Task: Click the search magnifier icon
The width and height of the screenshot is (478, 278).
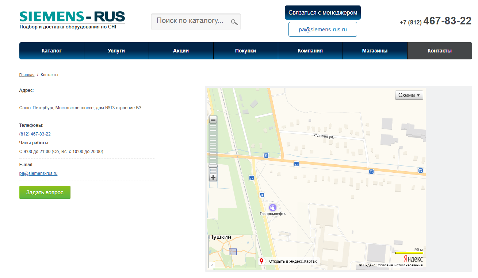Action: (x=234, y=22)
